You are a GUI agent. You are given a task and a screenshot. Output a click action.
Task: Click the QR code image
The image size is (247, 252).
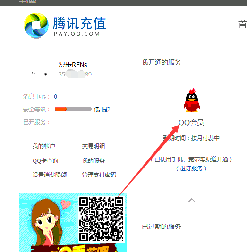point(102,219)
